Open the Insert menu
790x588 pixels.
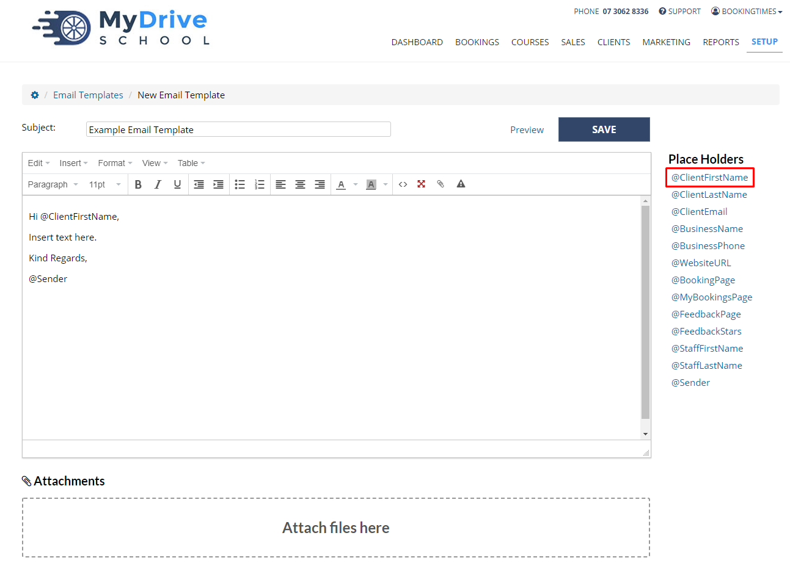73,163
